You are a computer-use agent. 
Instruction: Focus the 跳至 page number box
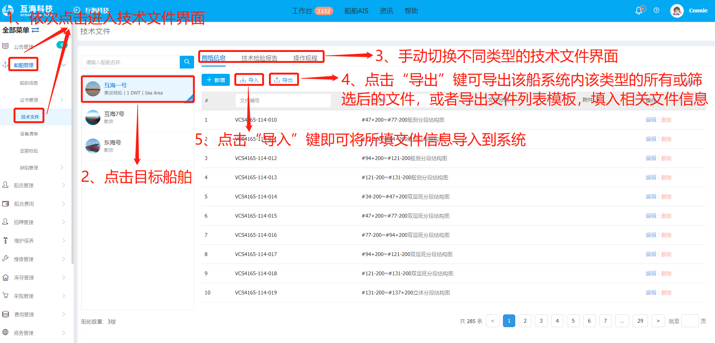pyautogui.click(x=690, y=321)
